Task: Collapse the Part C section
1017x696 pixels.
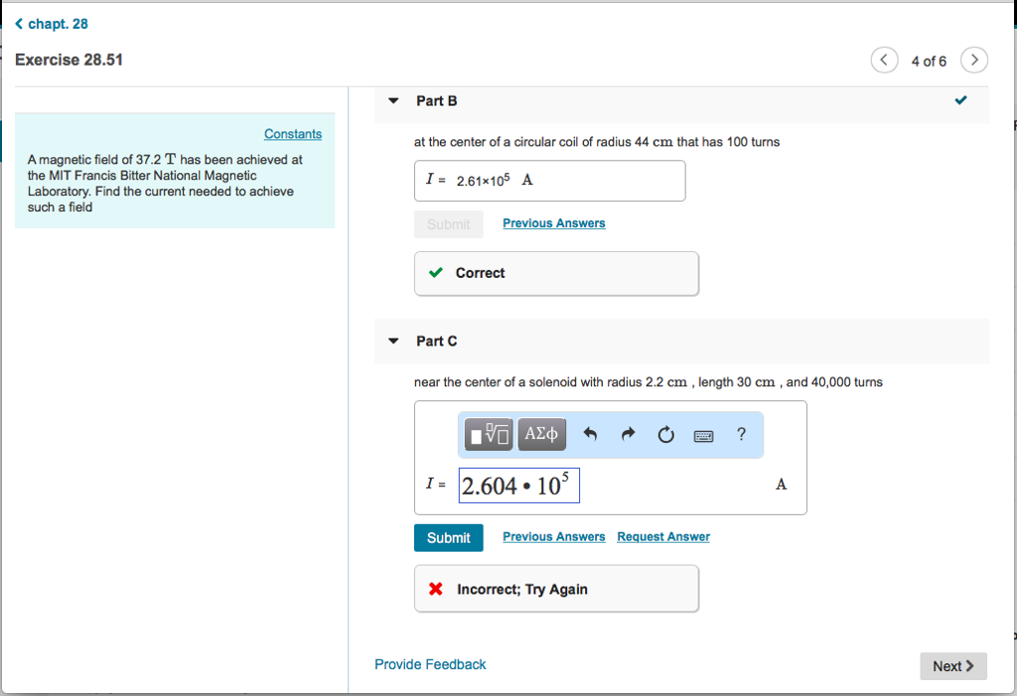Action: (393, 342)
